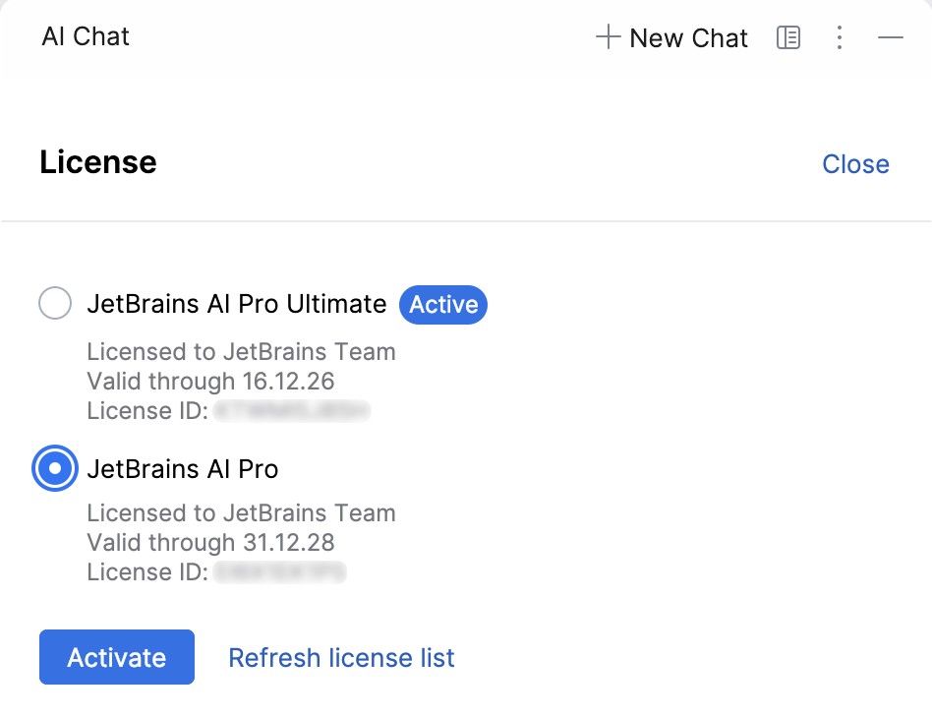The width and height of the screenshot is (932, 718).
Task: Open the chat history panel icon
Action: pyautogui.click(x=788, y=37)
